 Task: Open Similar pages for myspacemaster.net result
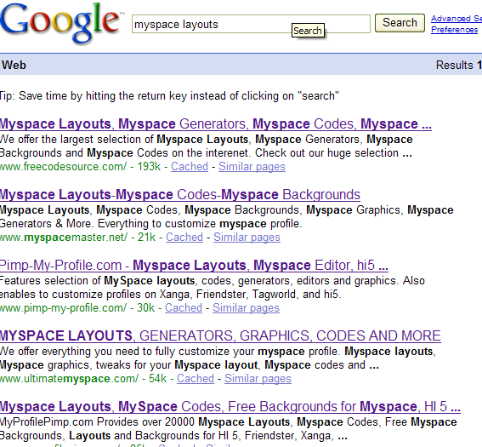[247, 237]
